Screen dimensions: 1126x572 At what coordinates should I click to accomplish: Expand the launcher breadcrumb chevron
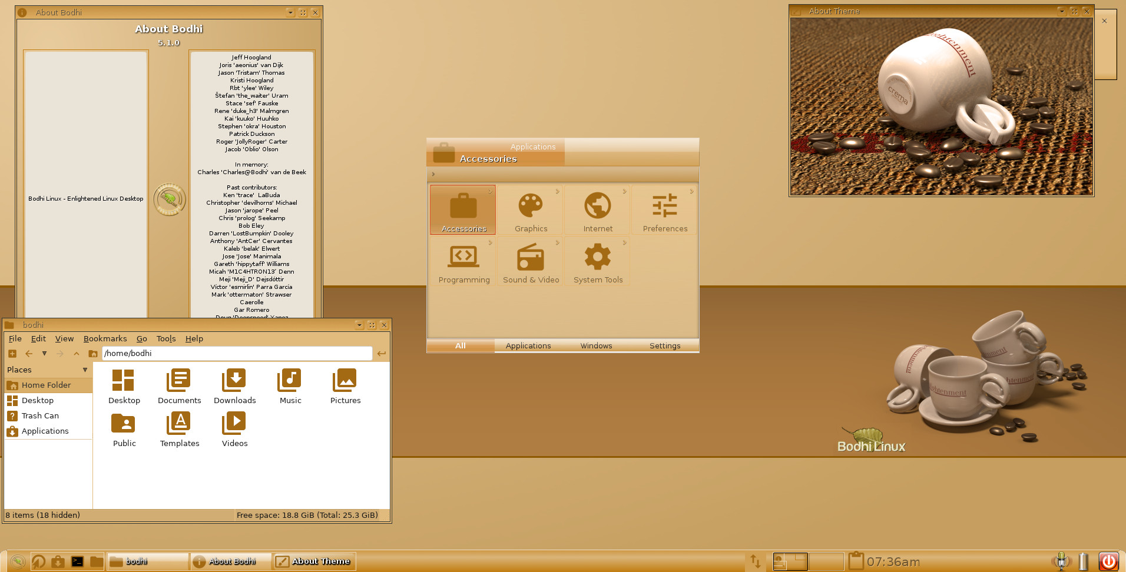pyautogui.click(x=433, y=174)
